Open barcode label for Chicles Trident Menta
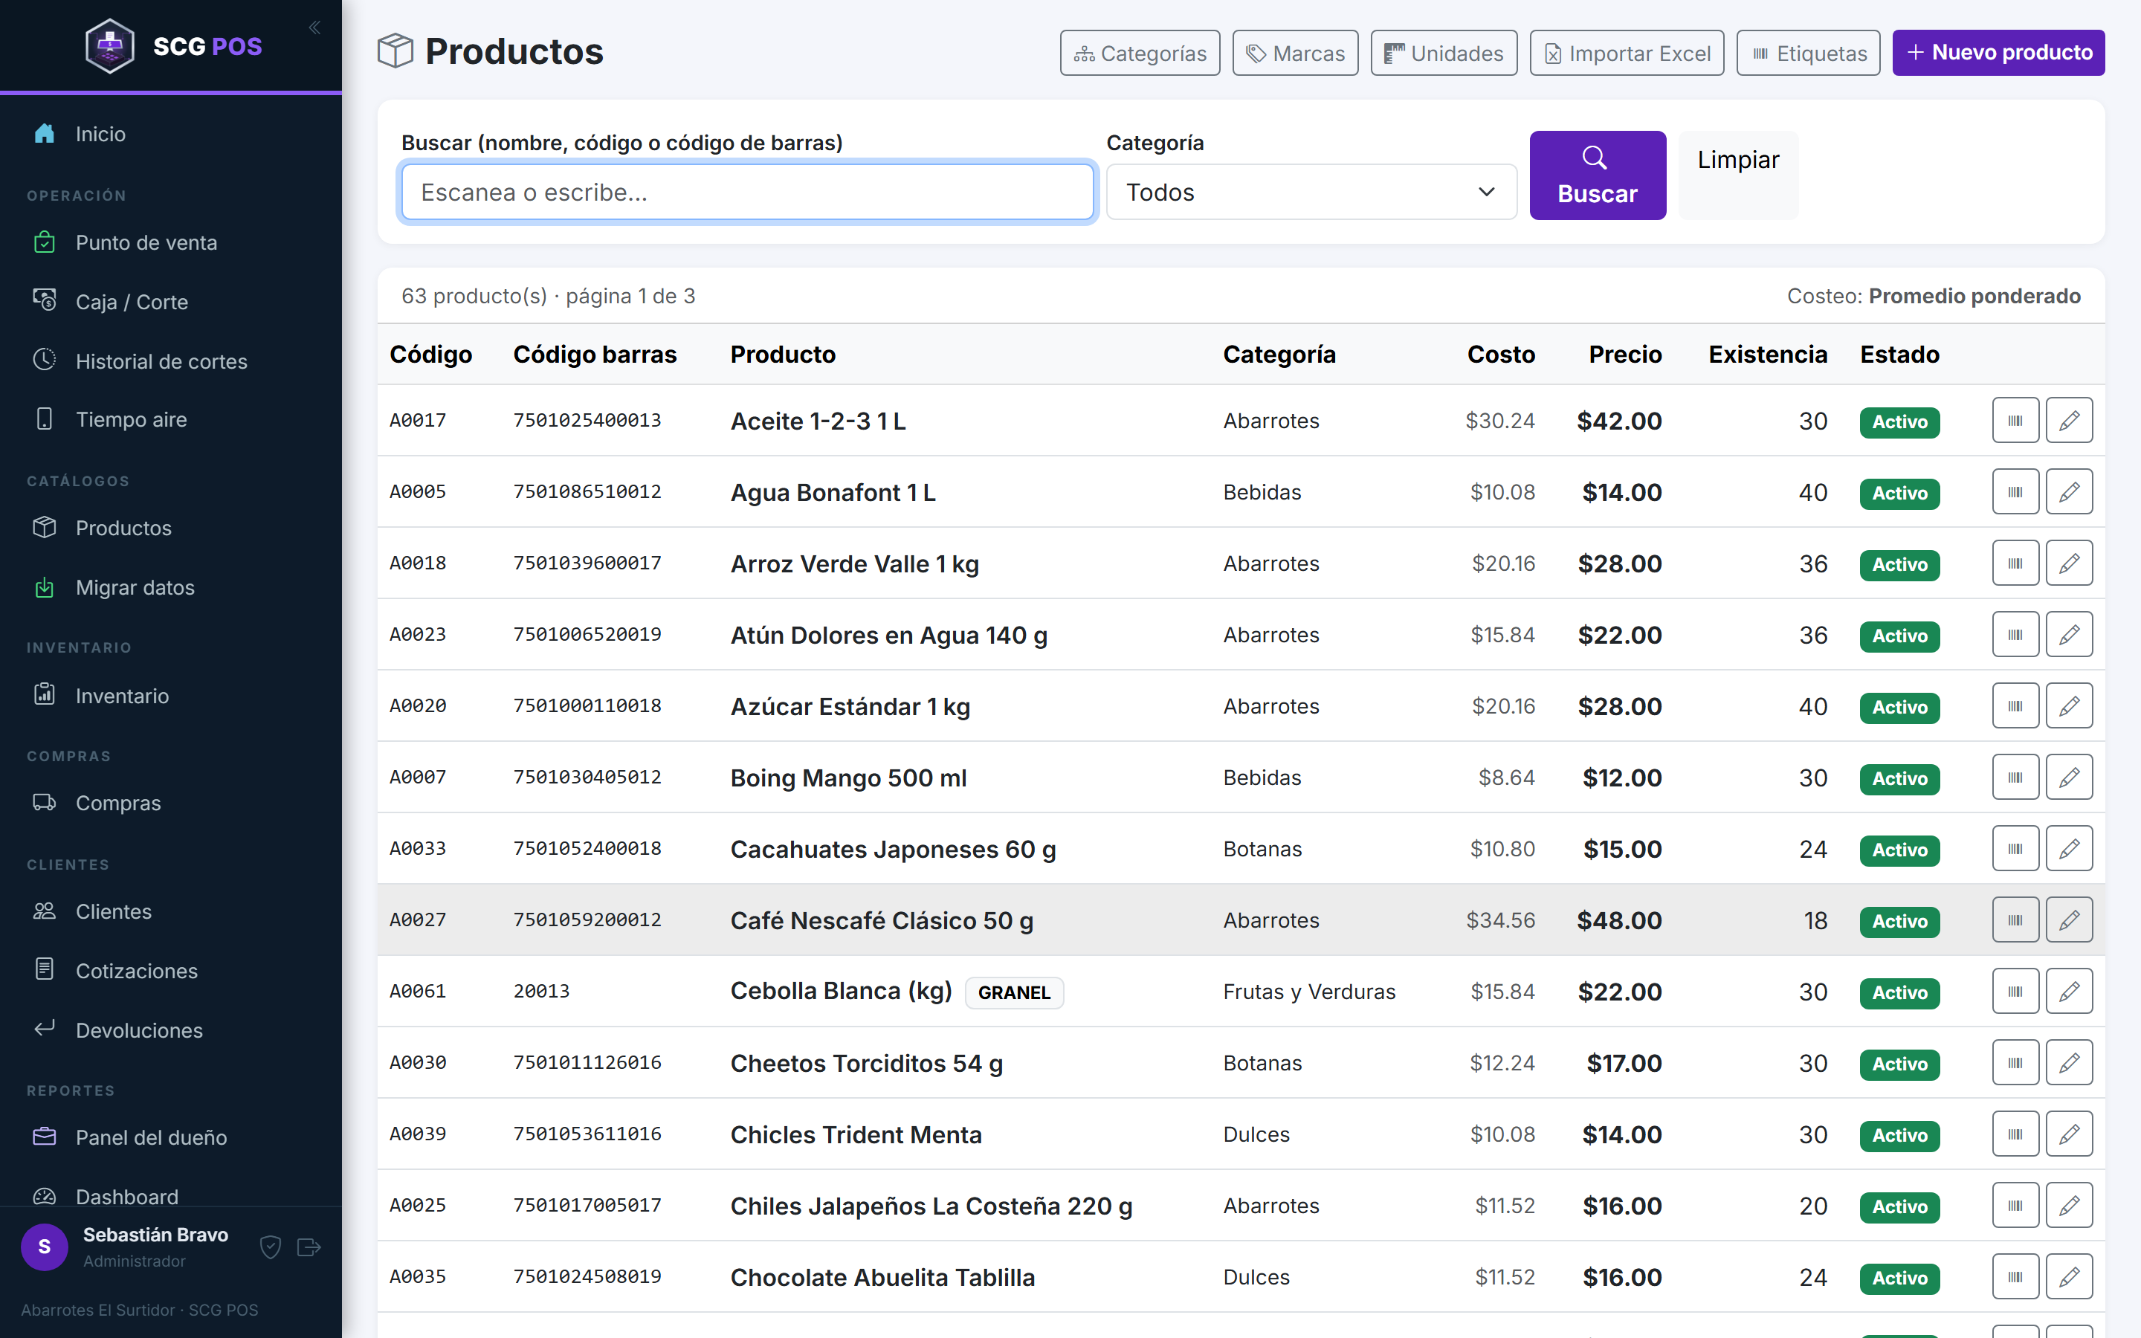This screenshot has width=2141, height=1338. (2015, 1134)
